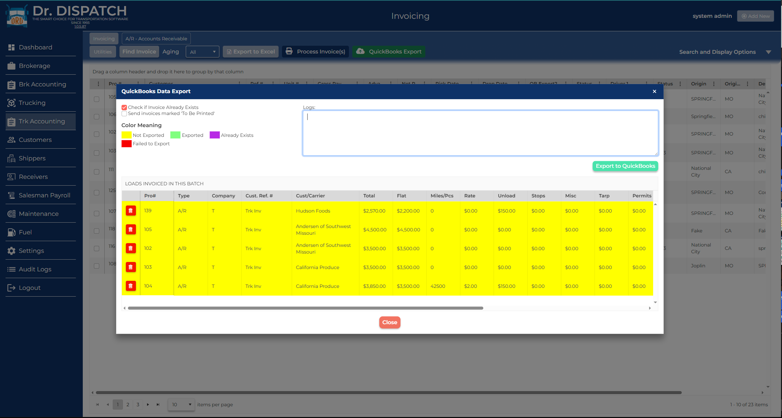The width and height of the screenshot is (782, 418).
Task: Click the Settings gear icon in sidebar
Action: [x=11, y=251]
